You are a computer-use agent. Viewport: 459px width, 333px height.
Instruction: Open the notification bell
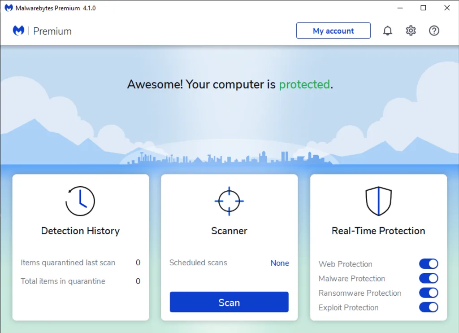pos(388,31)
